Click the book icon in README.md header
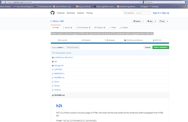Image resolution: width=188 pixels, height=122 pixels. (53, 95)
